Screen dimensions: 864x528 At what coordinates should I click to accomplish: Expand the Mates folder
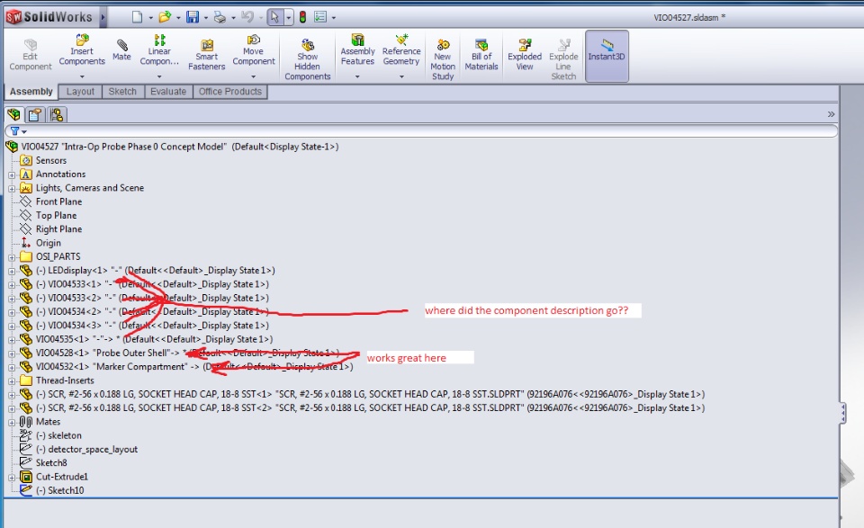[12, 422]
